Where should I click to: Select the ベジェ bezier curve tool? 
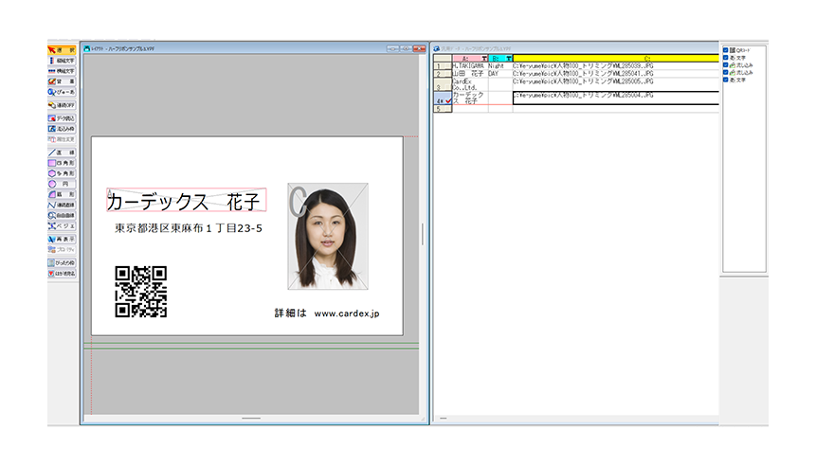pos(62,226)
